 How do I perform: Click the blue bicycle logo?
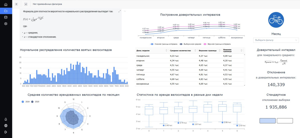[x=276, y=20]
